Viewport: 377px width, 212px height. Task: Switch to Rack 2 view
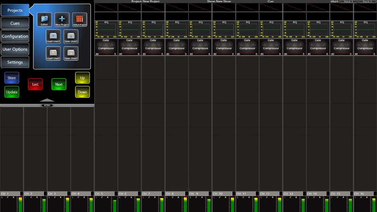(x=367, y=1)
